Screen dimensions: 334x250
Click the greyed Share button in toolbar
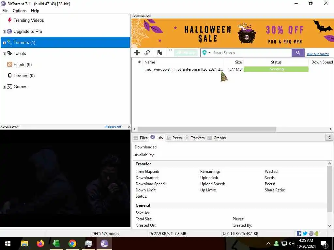(186, 53)
